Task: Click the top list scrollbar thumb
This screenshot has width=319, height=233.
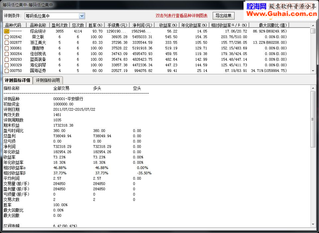Action: 313,31
